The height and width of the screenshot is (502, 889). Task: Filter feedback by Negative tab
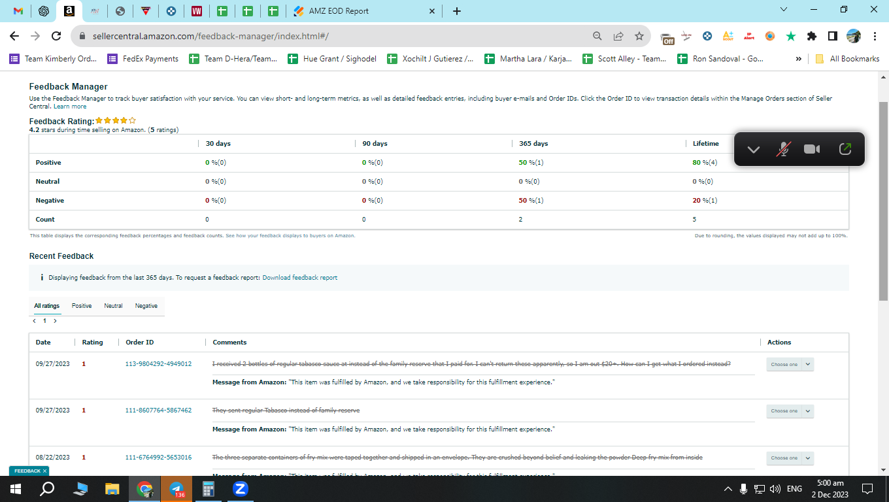click(146, 306)
